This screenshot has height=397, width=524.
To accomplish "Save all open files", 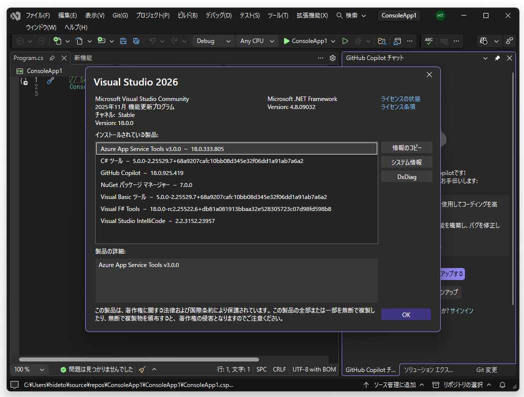I will click(x=136, y=41).
